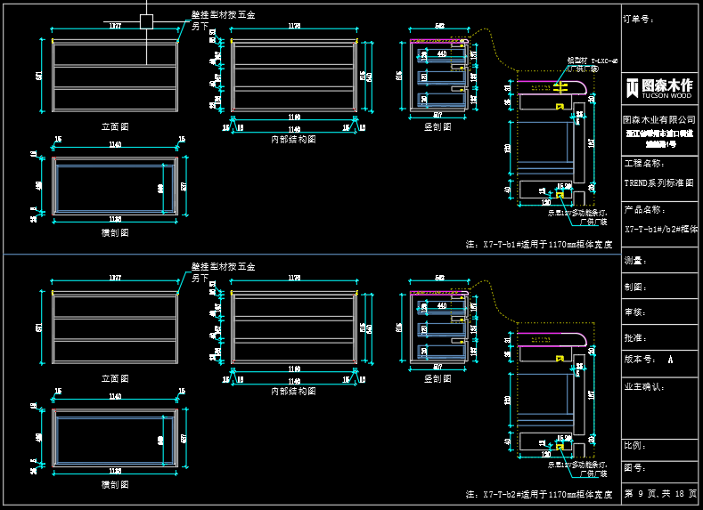Select the note 注: X7-T-b2#适用于1170mm柜体宽度

click(539, 494)
